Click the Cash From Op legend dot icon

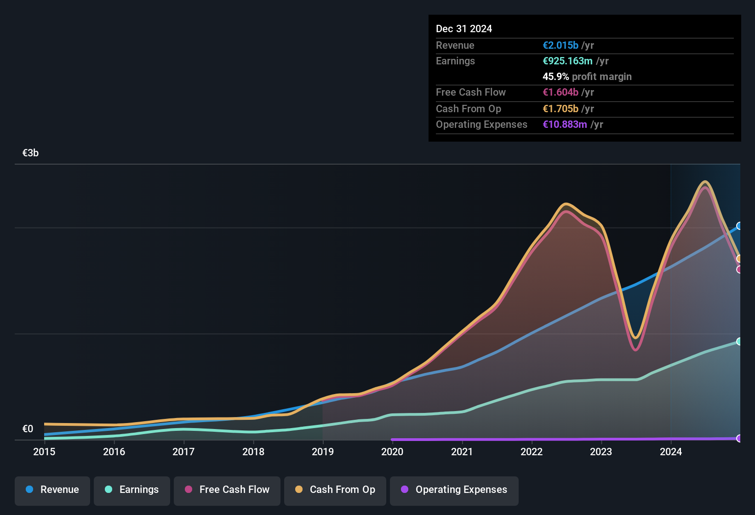click(x=299, y=490)
